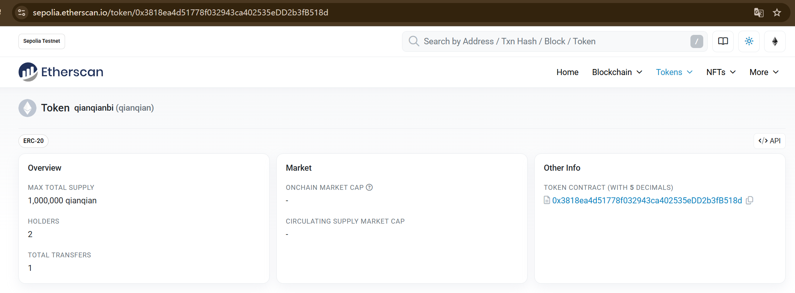Bookmark this page with the star icon
This screenshot has height=293, width=795.
777,13
